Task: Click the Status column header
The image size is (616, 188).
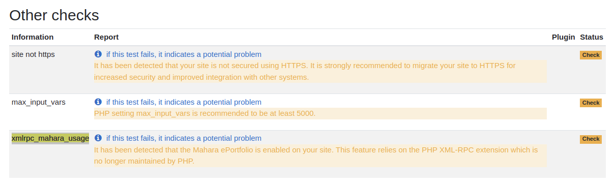Action: 592,37
